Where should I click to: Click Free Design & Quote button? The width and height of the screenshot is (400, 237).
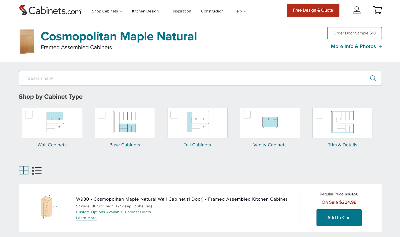313,10
